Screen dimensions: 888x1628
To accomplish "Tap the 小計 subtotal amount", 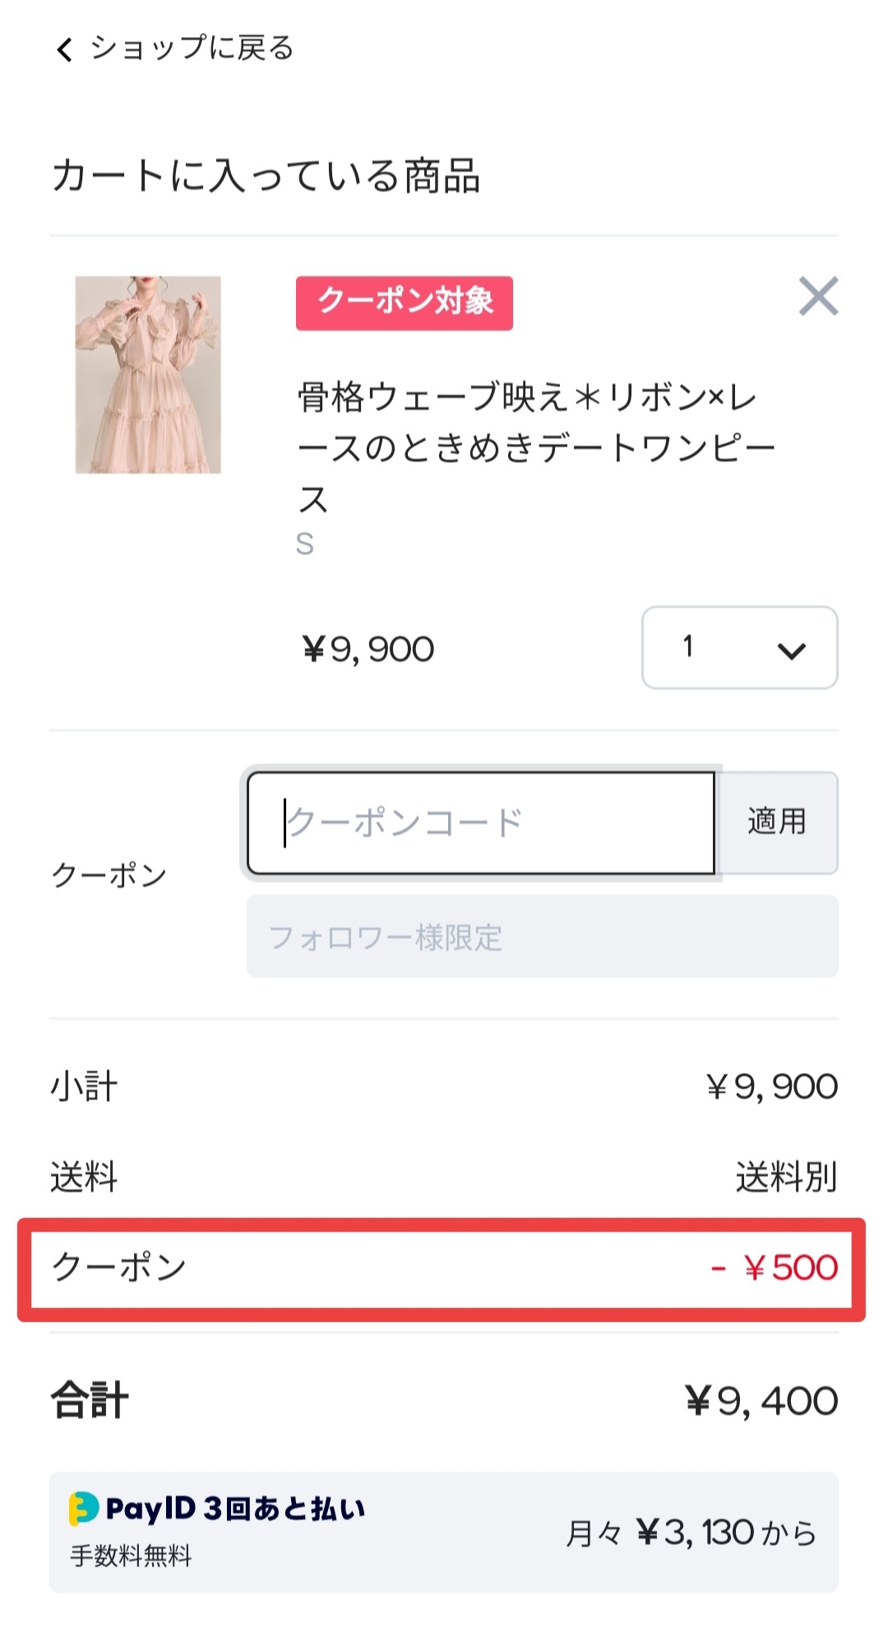I will pyautogui.click(x=771, y=1087).
